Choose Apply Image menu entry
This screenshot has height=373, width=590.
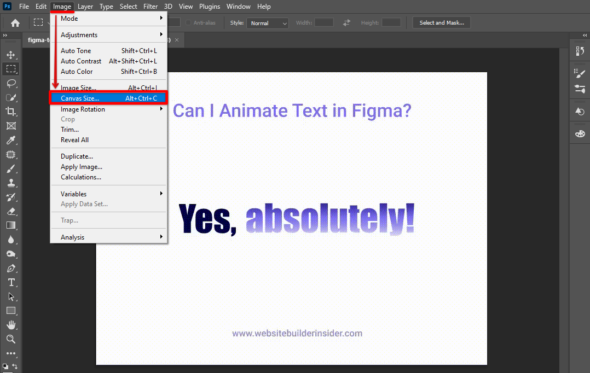(109, 167)
